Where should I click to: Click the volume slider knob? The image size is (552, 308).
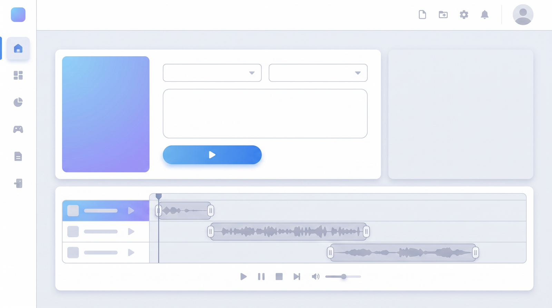tap(344, 277)
